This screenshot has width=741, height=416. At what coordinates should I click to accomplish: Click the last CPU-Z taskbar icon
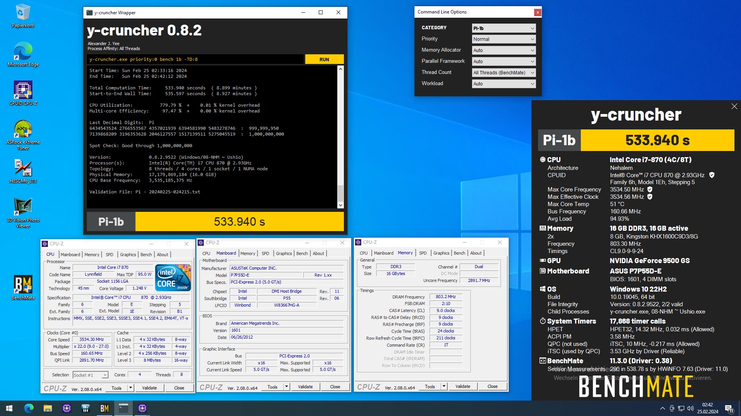click(x=142, y=408)
